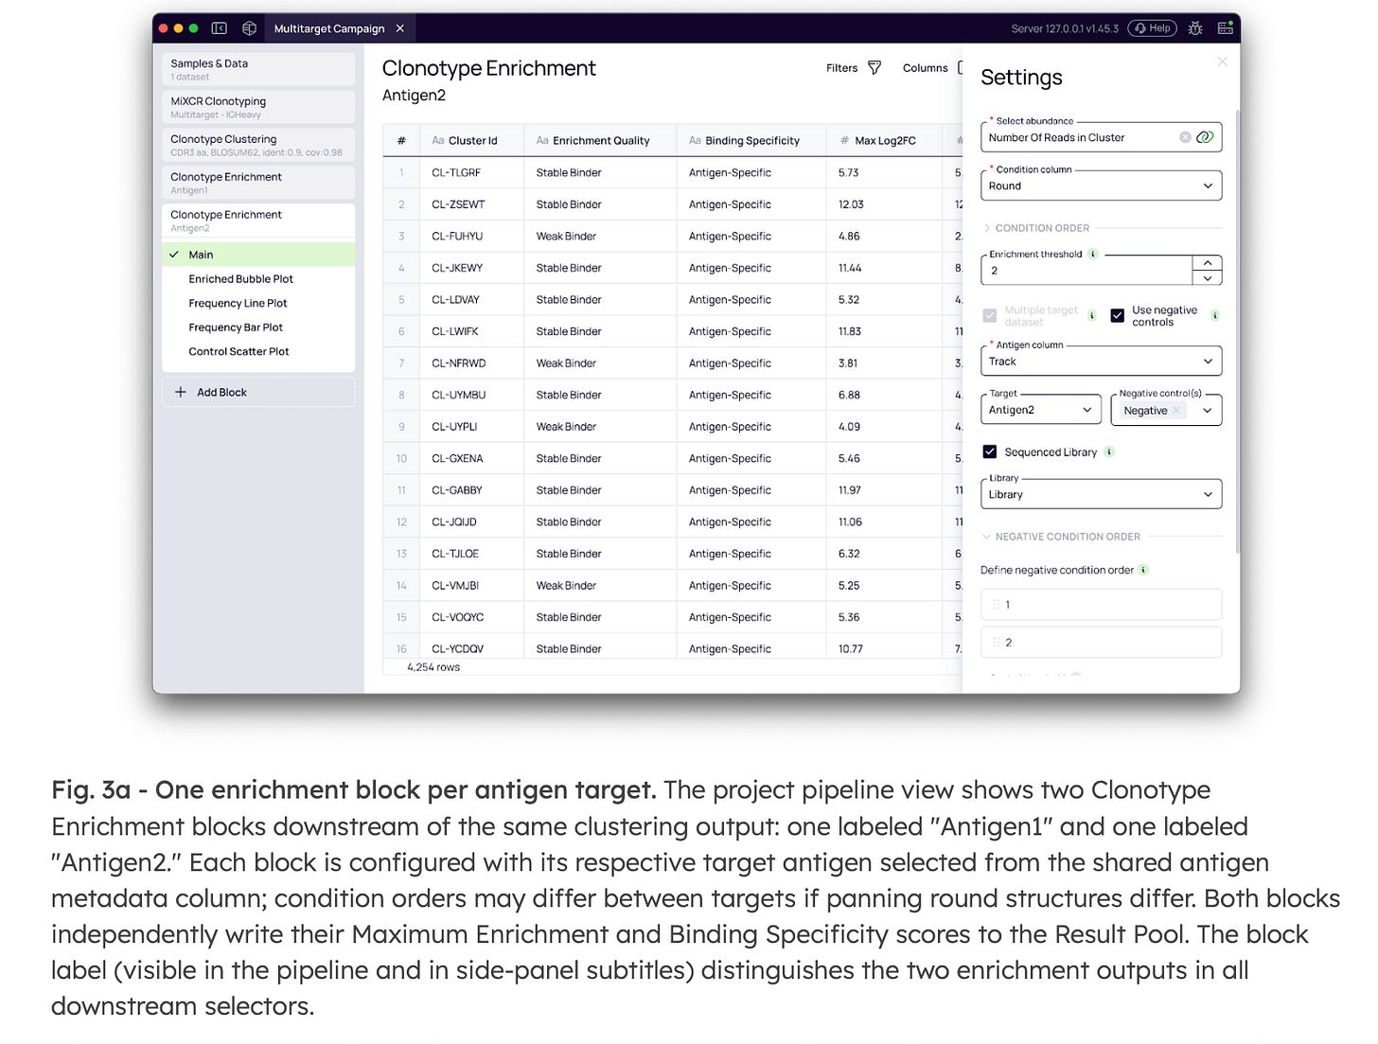The height and width of the screenshot is (1044, 1378).
Task: Click the Max Log2FC column header
Action: pyautogui.click(x=884, y=140)
